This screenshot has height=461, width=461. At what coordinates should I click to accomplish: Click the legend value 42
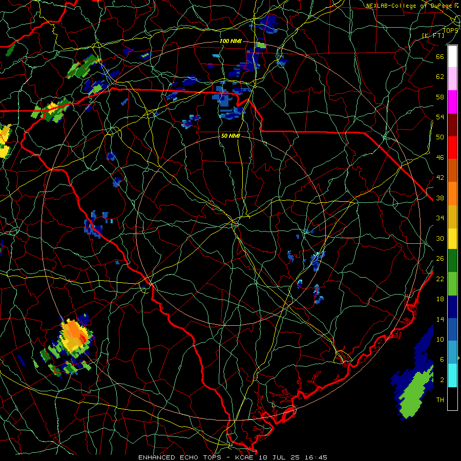click(x=440, y=178)
